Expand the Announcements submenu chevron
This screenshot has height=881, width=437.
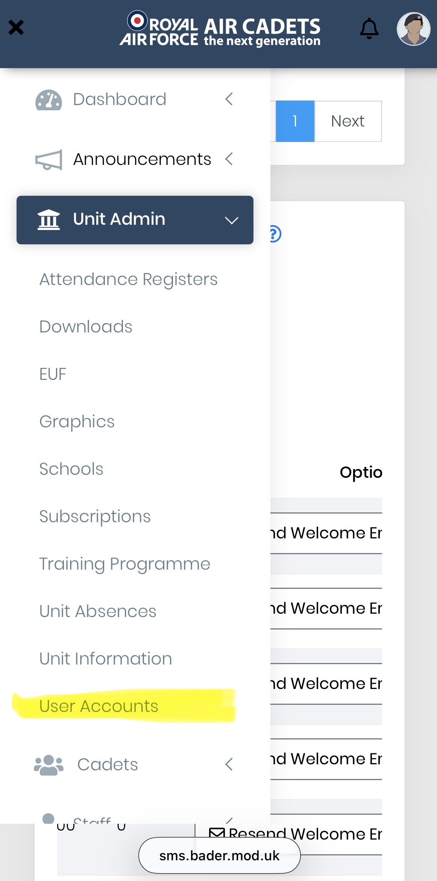pos(229,159)
